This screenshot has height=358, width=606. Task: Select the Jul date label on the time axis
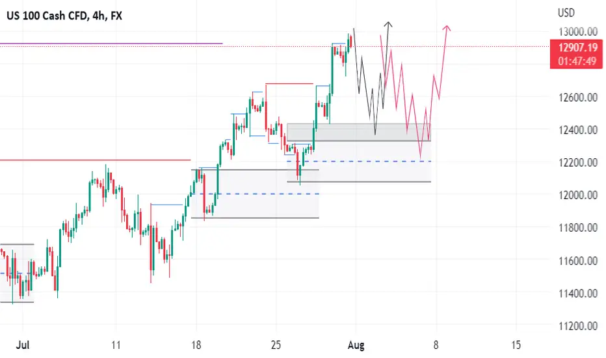23,345
